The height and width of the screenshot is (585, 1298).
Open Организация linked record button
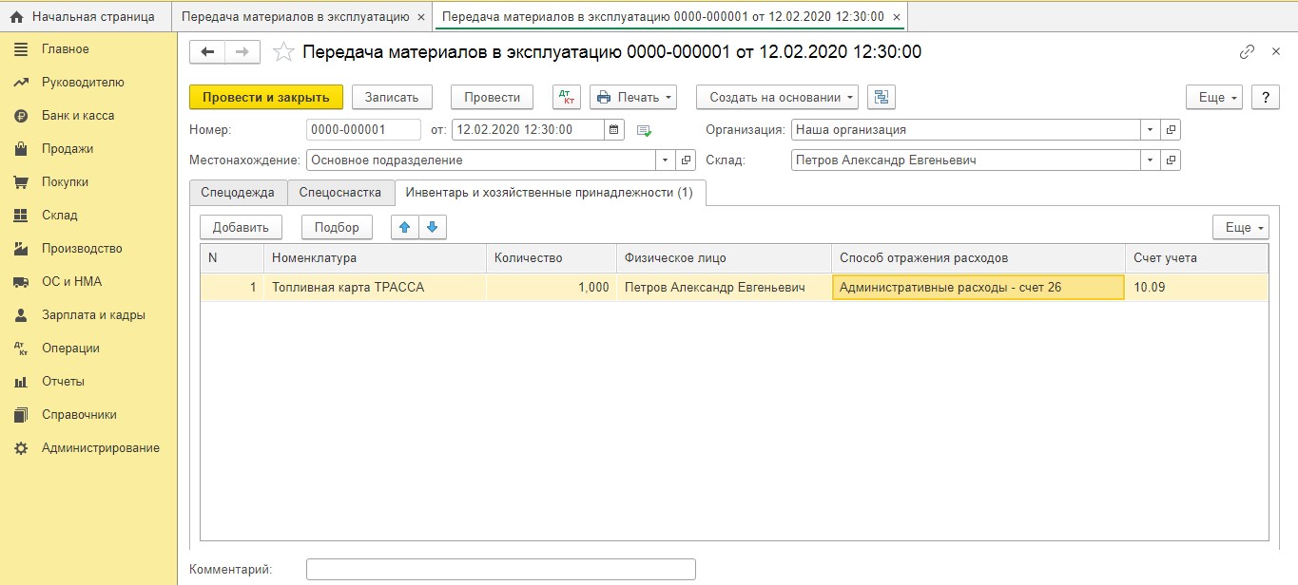click(1171, 130)
